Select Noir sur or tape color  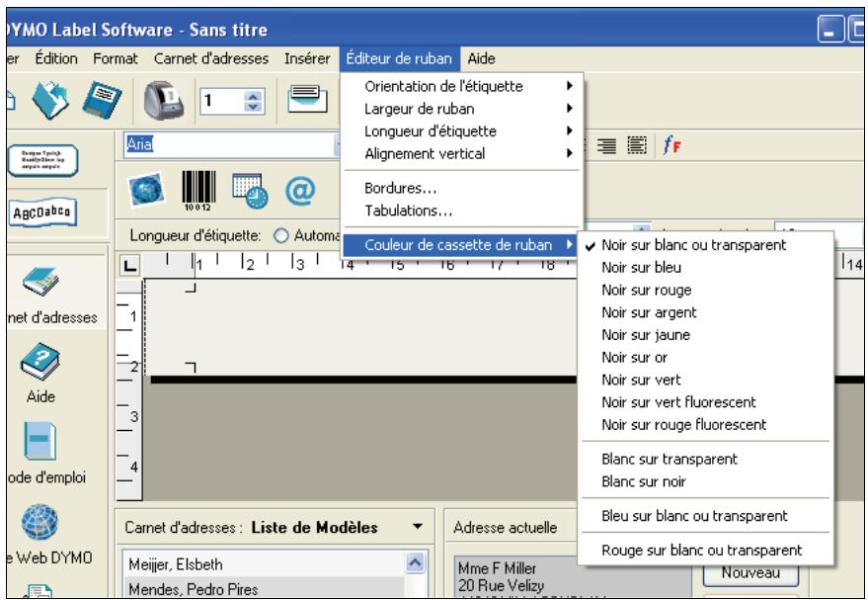tap(705, 358)
